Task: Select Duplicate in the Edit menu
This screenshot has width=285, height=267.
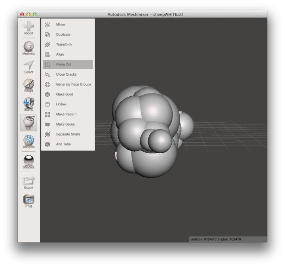Action: coord(63,34)
